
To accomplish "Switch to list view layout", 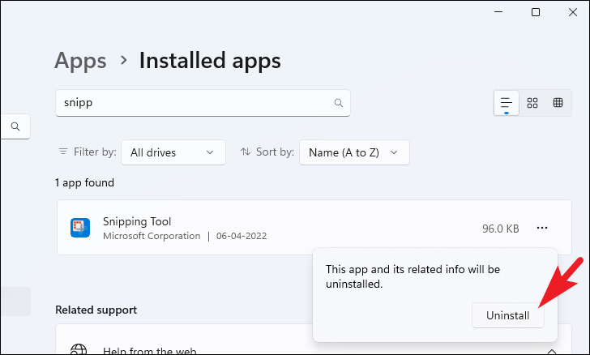I will tap(507, 103).
